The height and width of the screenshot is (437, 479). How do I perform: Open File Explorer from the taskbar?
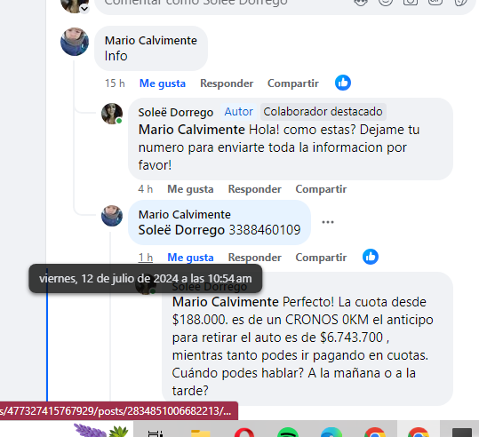201,433
